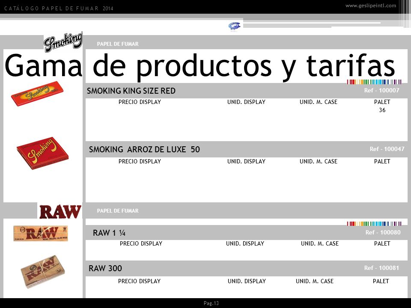
Task: Open the www.geslipeintl.com link
Action: click(x=371, y=6)
